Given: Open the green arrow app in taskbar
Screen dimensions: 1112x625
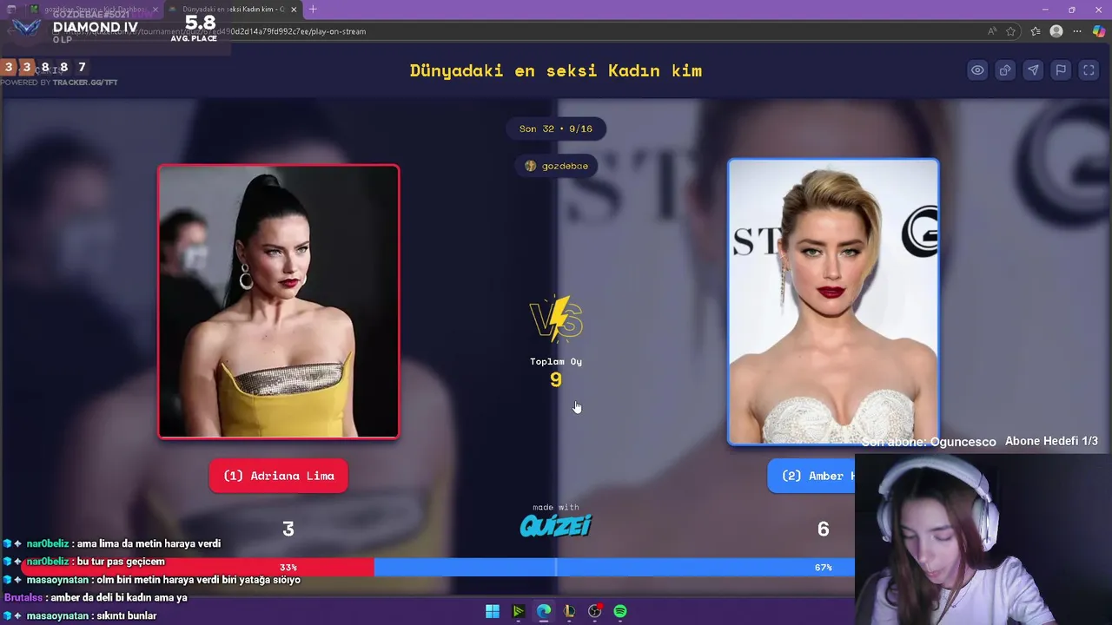Looking at the screenshot, I should [x=518, y=611].
